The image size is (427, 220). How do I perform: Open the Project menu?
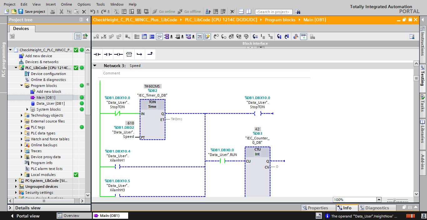tap(9, 4)
